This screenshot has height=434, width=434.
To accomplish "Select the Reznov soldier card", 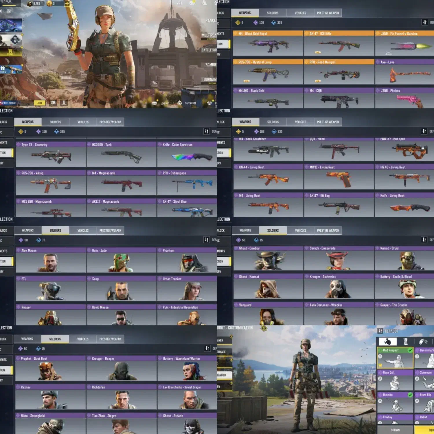I will point(50,397).
